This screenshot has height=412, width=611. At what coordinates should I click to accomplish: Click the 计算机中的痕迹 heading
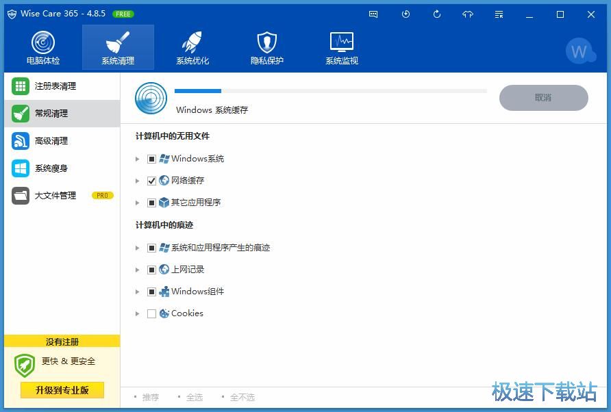coord(164,225)
